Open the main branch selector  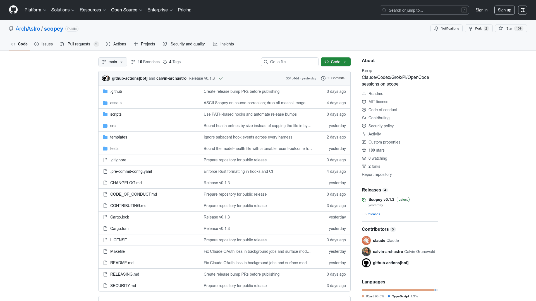[113, 62]
